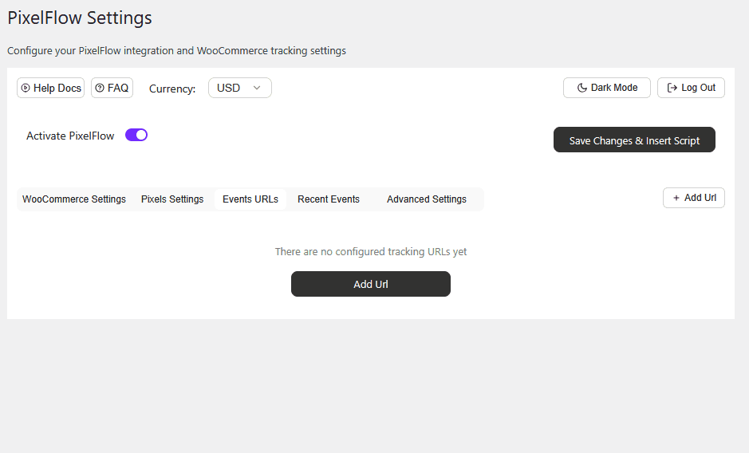This screenshot has width=749, height=453.
Task: Open the Currency USD dropdown
Action: [239, 88]
